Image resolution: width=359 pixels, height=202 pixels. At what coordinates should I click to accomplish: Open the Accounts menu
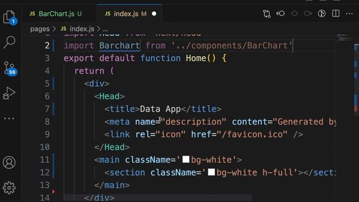pyautogui.click(x=9, y=162)
